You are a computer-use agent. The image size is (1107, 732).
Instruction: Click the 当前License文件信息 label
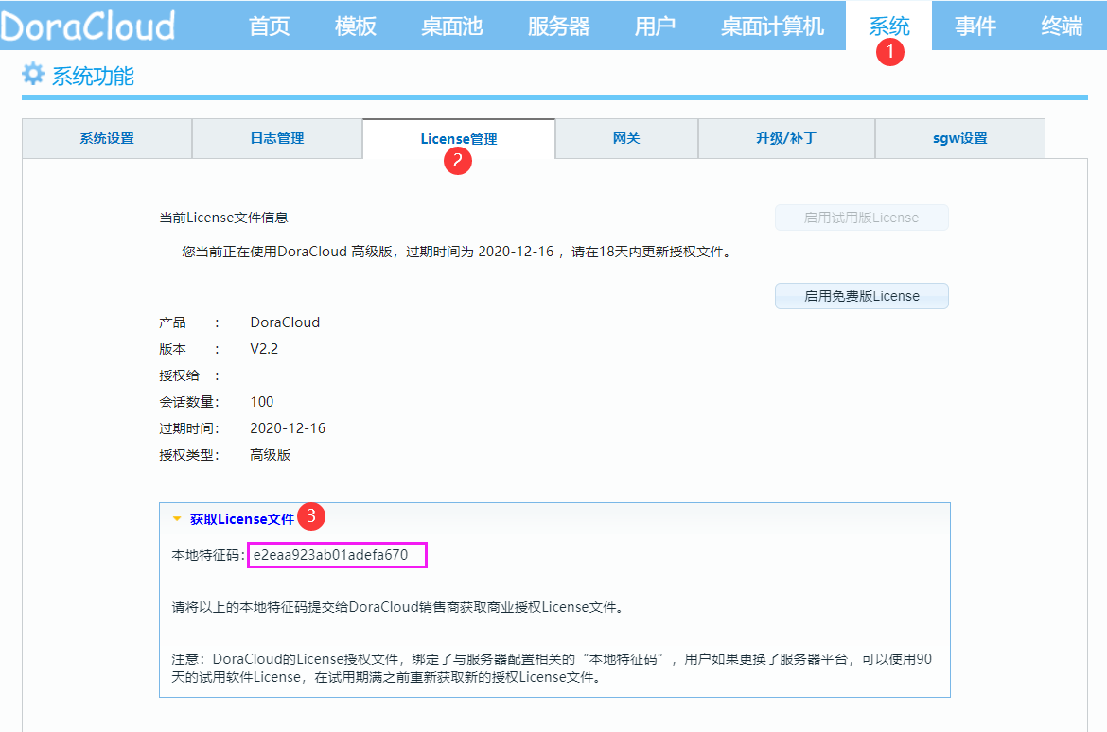[223, 218]
